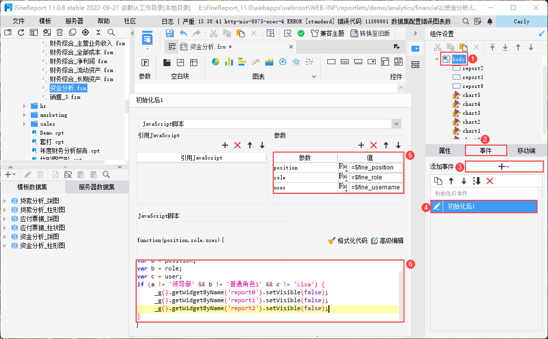The image size is (548, 339).
Task: Click the save icon in the toolbar
Action: (x=170, y=33)
